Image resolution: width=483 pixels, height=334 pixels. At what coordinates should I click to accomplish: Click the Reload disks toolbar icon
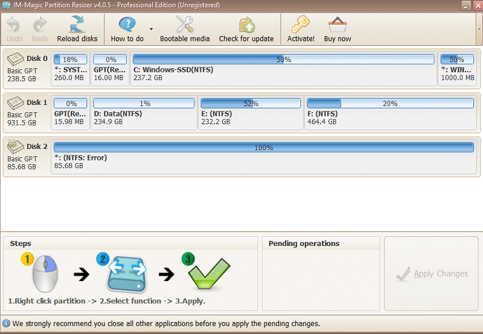[77, 25]
